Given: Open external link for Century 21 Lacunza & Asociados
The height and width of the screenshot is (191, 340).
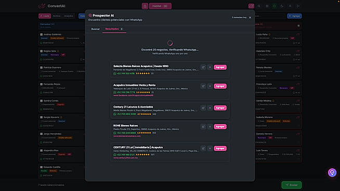Looking at the screenshot, I should pyautogui.click(x=203, y=108).
